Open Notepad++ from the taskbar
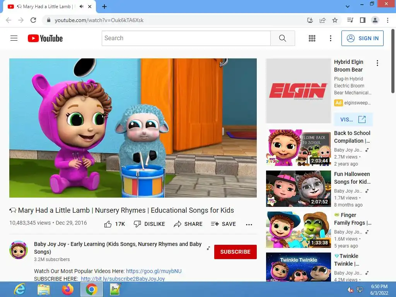 point(115,289)
